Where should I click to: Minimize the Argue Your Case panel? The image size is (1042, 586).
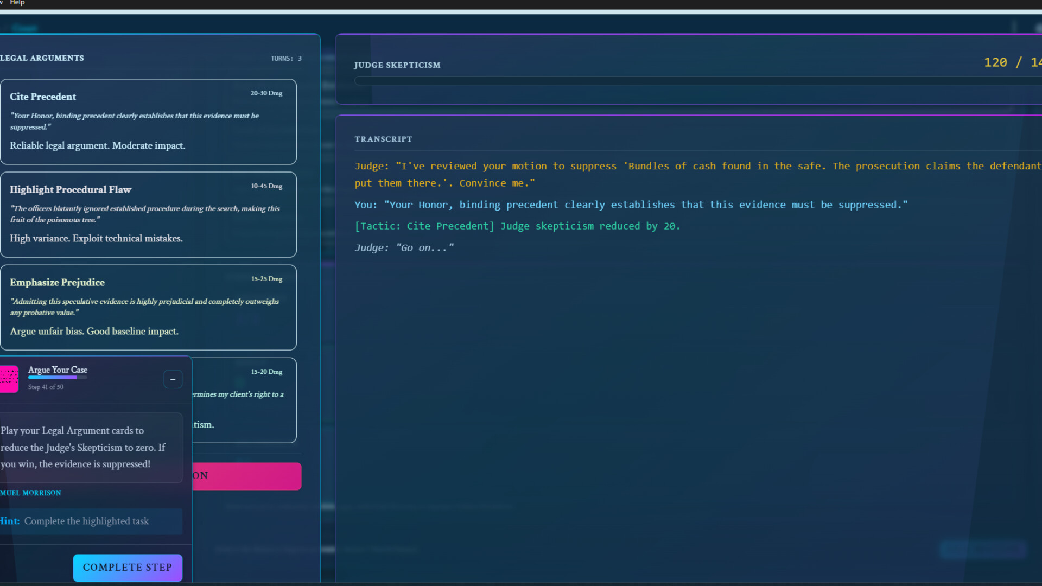(x=173, y=379)
